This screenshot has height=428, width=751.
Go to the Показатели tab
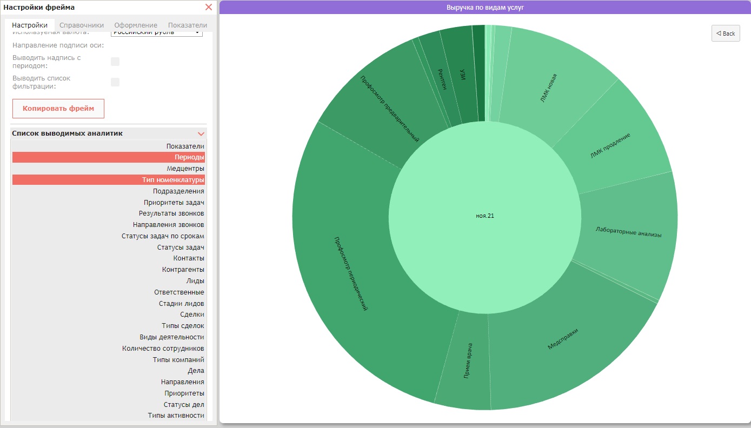(188, 25)
